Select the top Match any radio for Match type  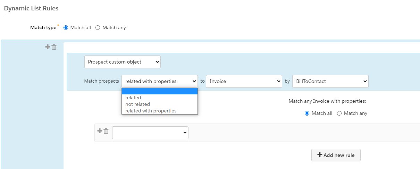click(x=98, y=28)
